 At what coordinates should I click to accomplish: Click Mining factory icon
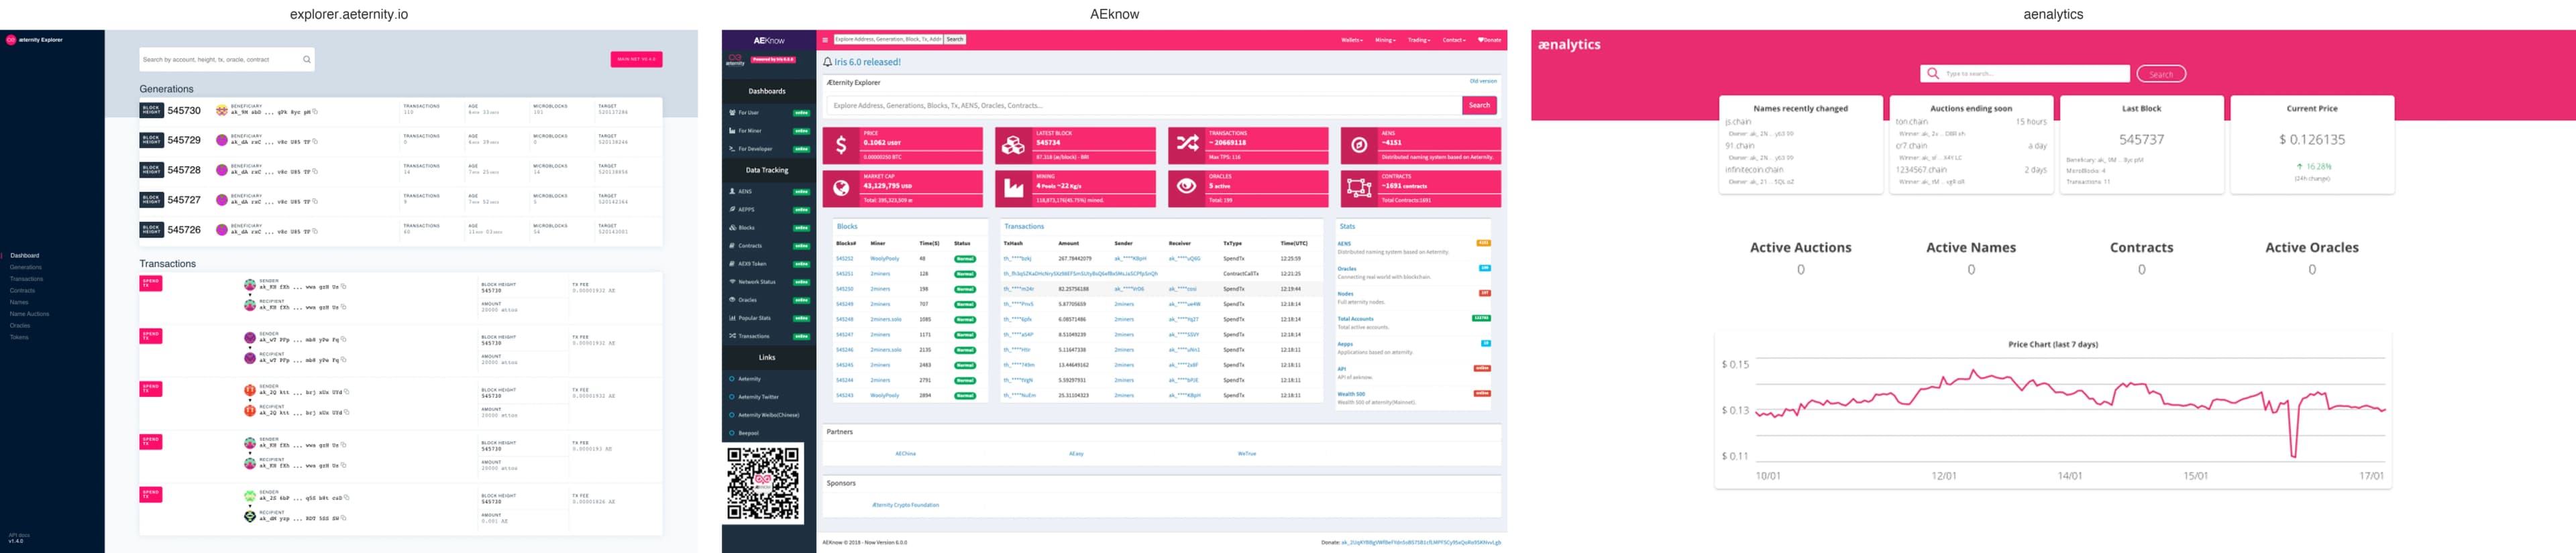(1013, 188)
